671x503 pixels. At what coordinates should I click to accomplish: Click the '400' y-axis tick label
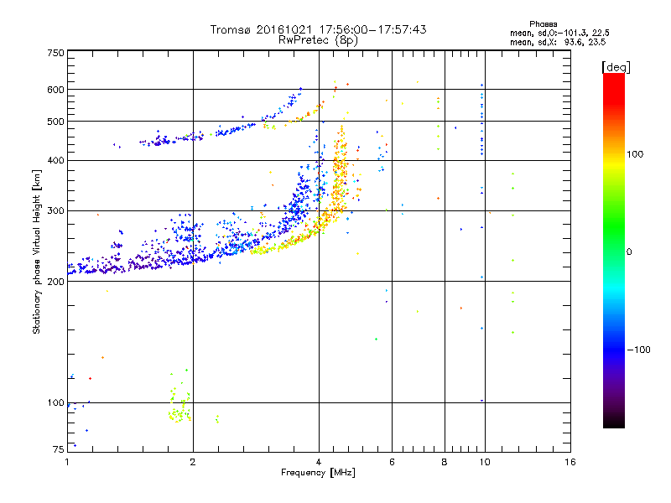pyautogui.click(x=55, y=161)
